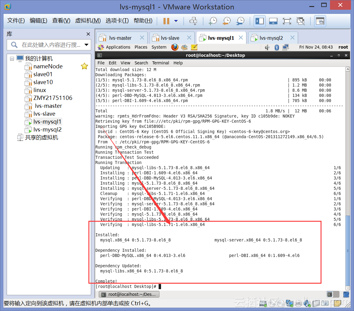The width and height of the screenshot is (354, 311).
Task: Select nameNode in the library tree
Action: [x=48, y=66]
